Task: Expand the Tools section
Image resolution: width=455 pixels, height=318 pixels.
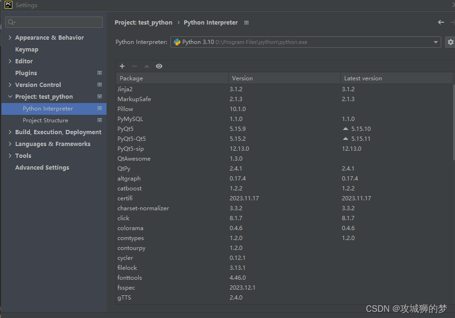Action: click(10, 155)
